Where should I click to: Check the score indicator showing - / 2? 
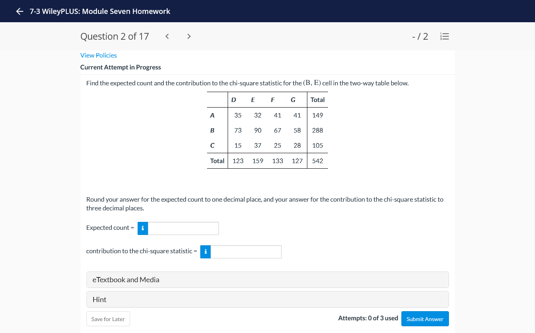click(x=420, y=36)
